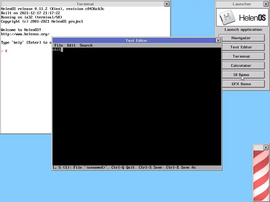The height and width of the screenshot is (202, 270).
Task: Close the Text Editor window
Action: pos(218,40)
